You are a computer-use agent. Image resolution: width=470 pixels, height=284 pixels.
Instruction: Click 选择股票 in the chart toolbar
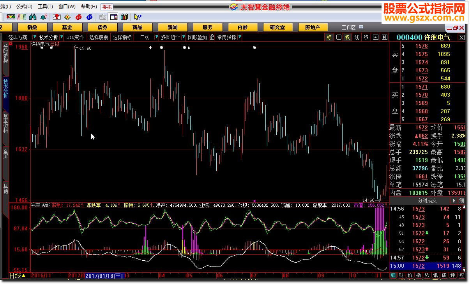pos(99,37)
